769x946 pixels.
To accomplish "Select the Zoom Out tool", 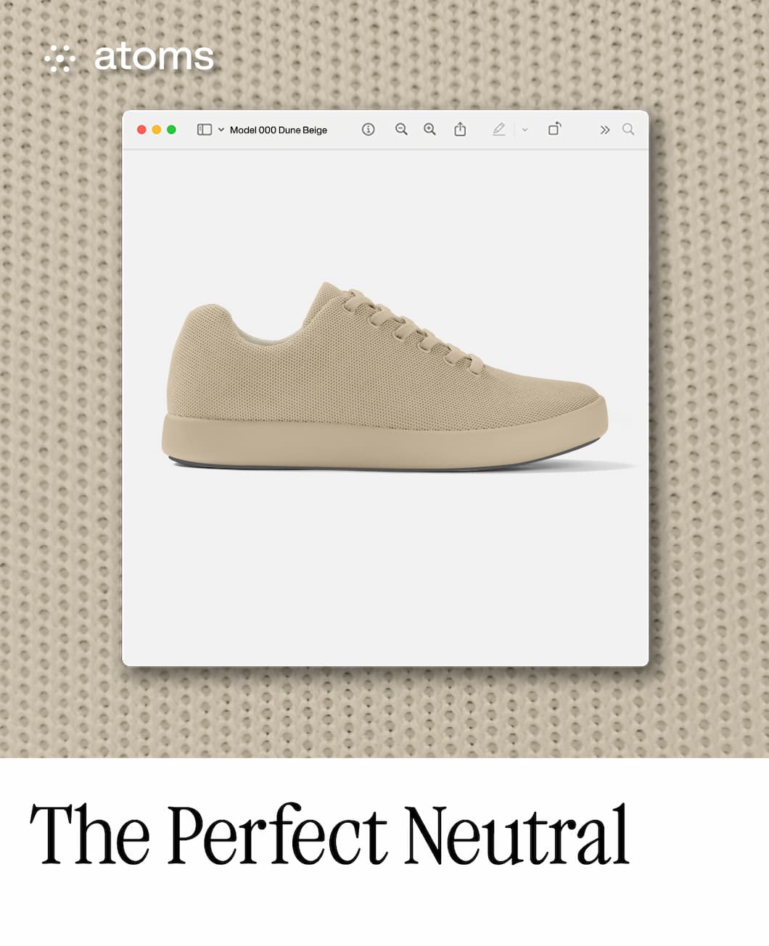I will click(401, 129).
